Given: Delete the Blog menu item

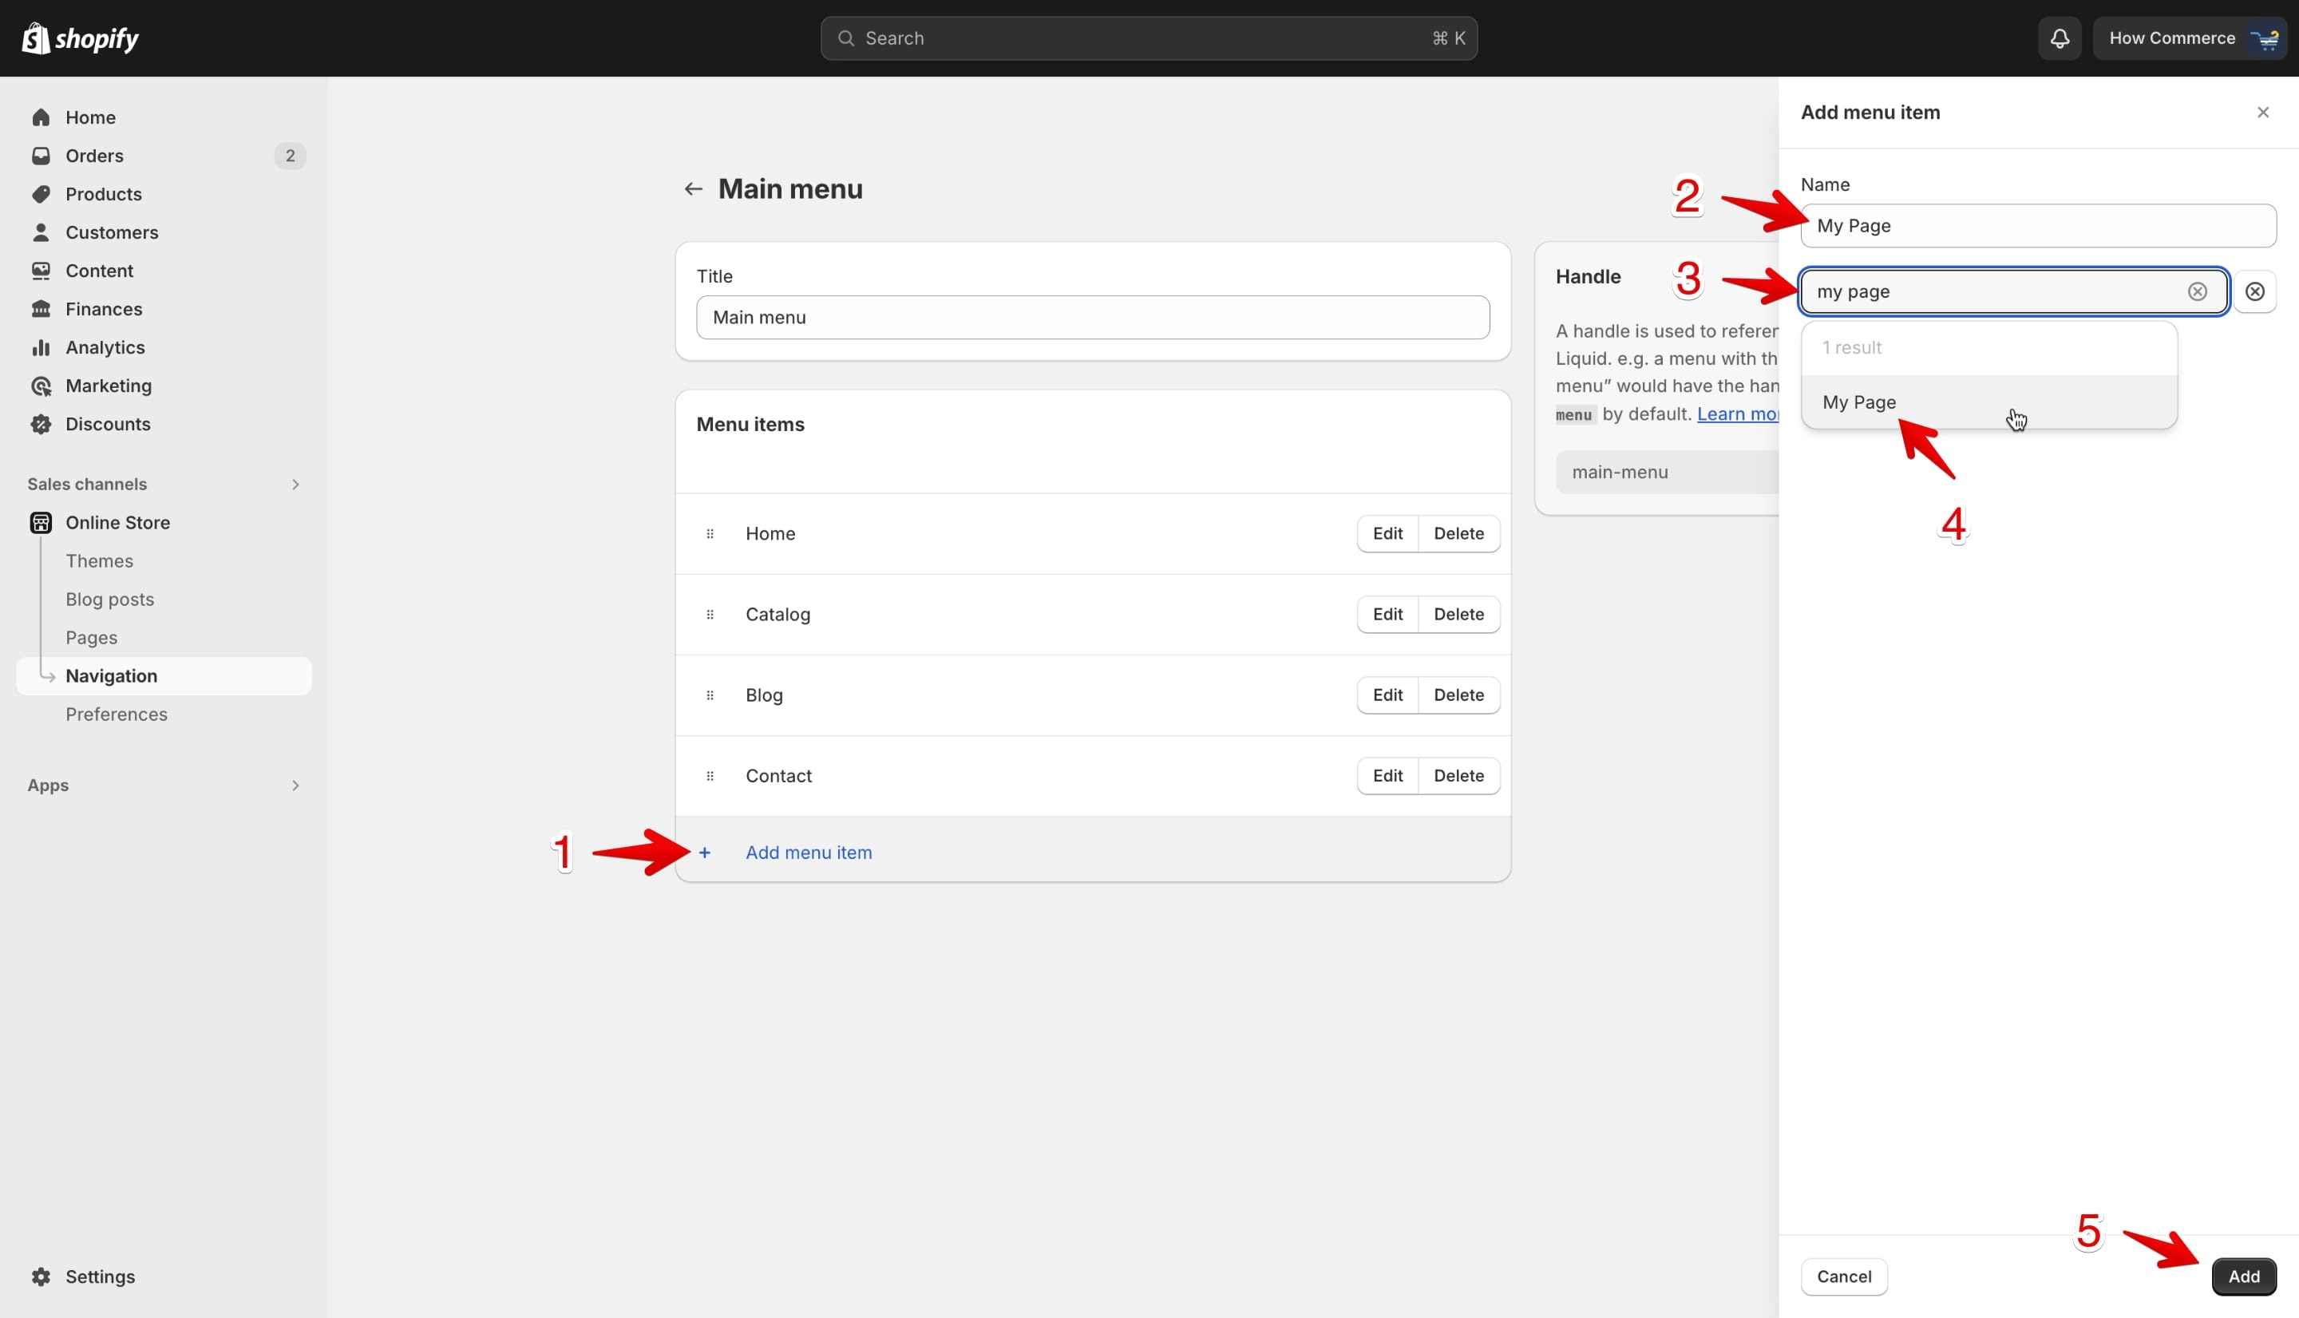Looking at the screenshot, I should 1458,695.
